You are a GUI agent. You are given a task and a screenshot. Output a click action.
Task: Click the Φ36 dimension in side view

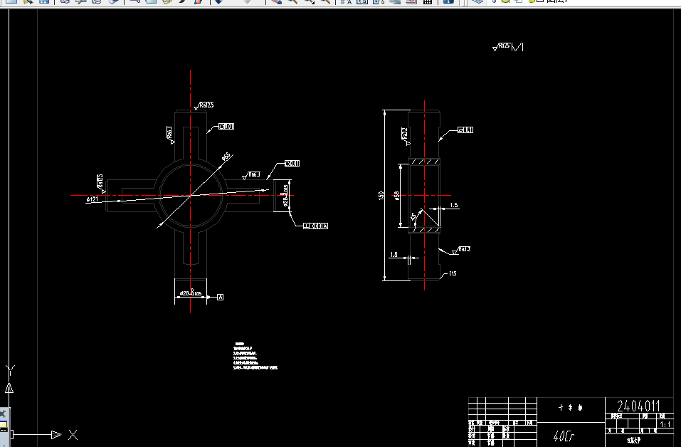[x=396, y=196]
